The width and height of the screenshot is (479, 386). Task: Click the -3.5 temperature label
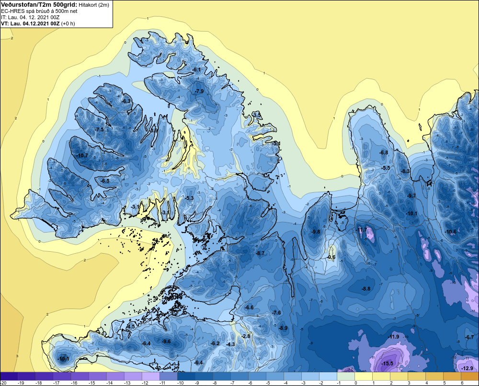pyautogui.click(x=257, y=115)
